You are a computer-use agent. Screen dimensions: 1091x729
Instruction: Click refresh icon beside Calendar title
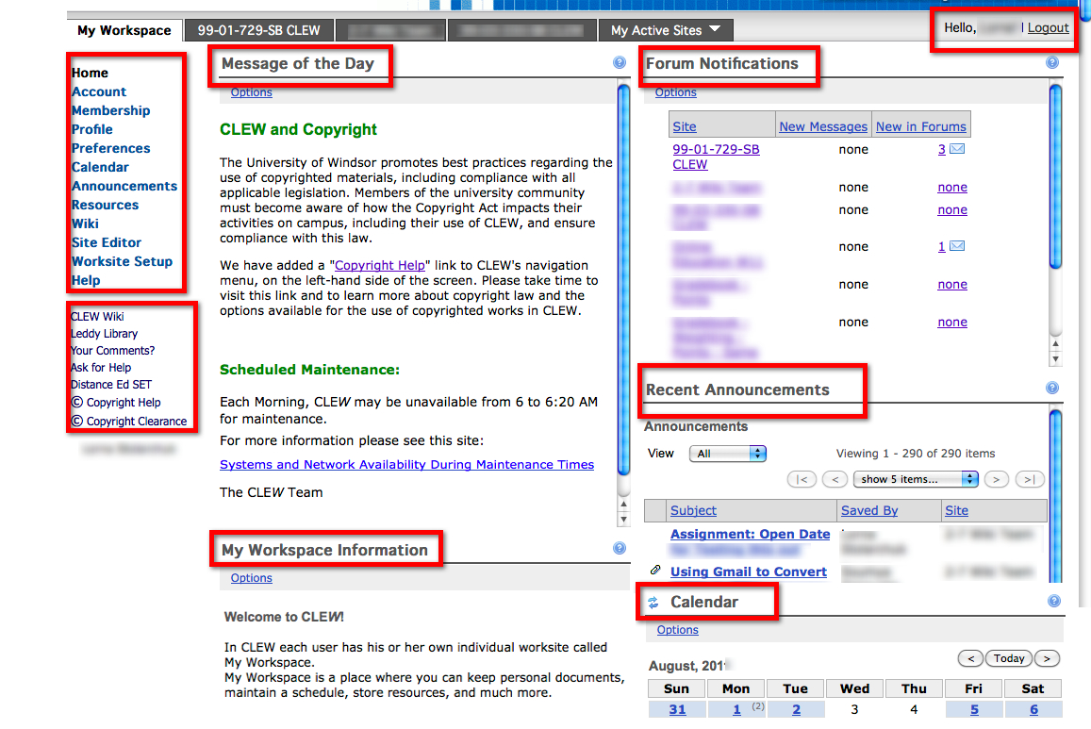[x=653, y=603]
